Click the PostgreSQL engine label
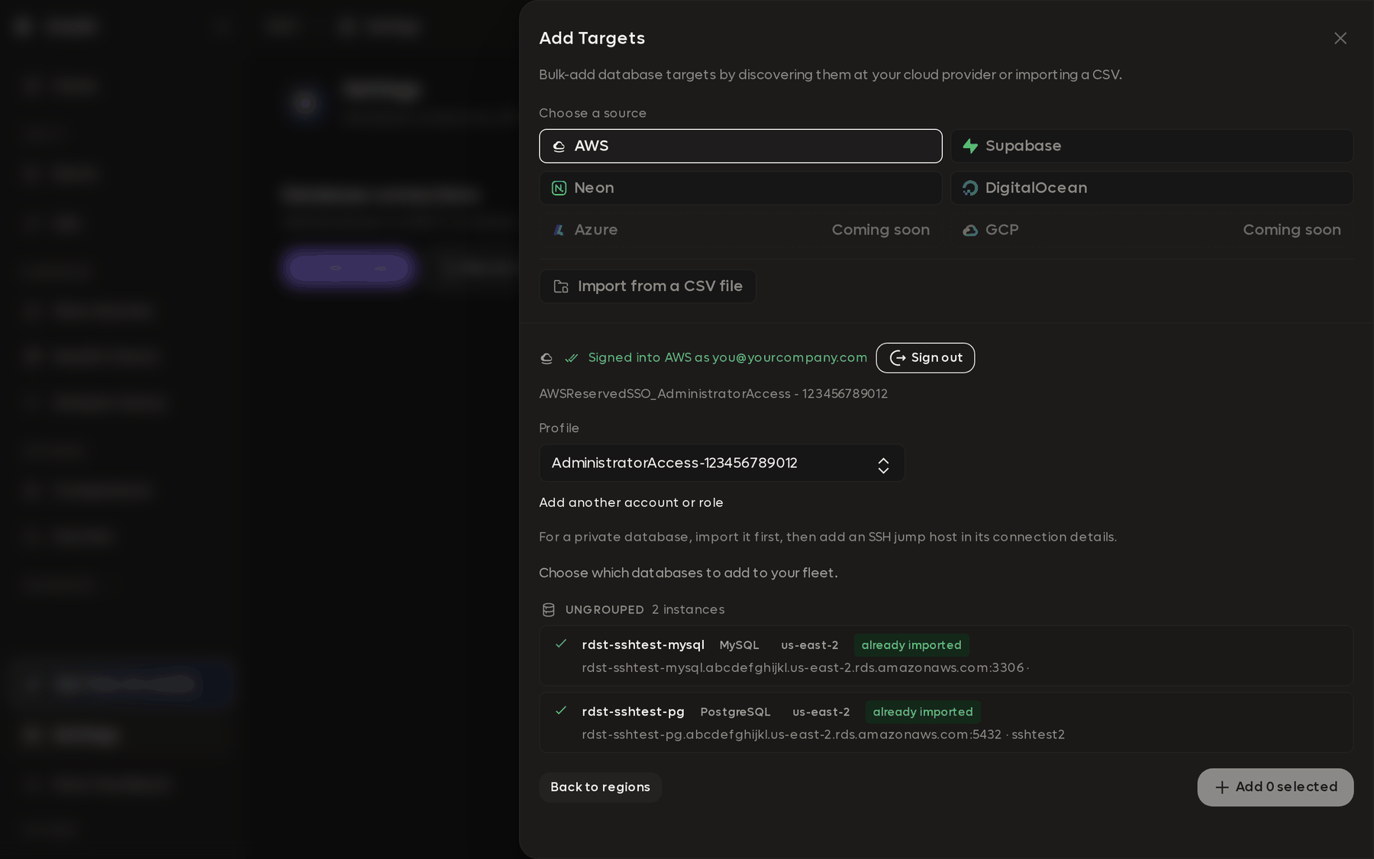The height and width of the screenshot is (859, 1374). tap(735, 712)
